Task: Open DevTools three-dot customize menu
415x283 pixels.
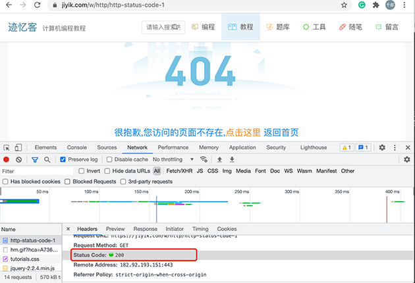Action: 395,147
